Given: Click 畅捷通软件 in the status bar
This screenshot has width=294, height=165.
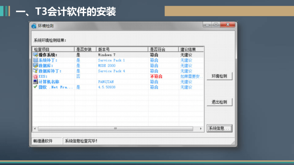Looking at the screenshot, I should coord(43,141).
